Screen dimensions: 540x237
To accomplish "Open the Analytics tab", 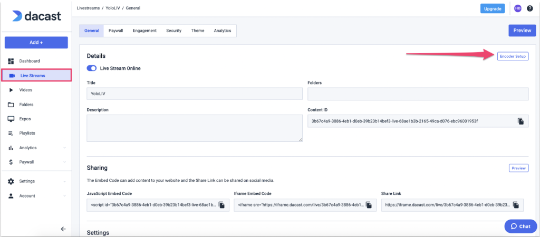I will click(222, 30).
